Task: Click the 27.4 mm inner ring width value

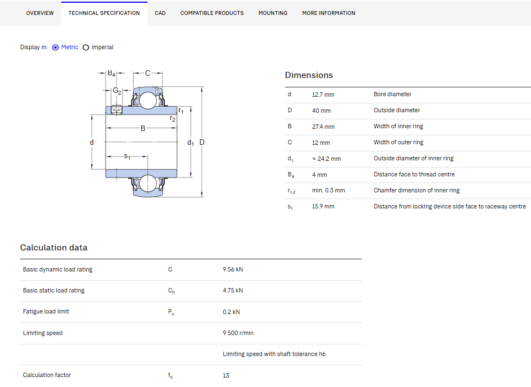Action: coord(323,127)
